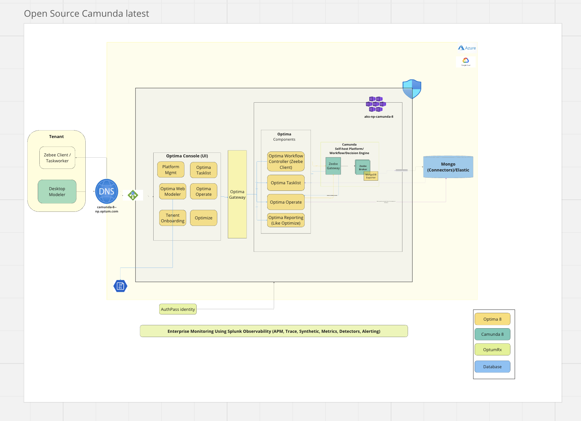The width and height of the screenshot is (581, 421).
Task: Select the Zeebe Gateway box
Action: pos(333,166)
